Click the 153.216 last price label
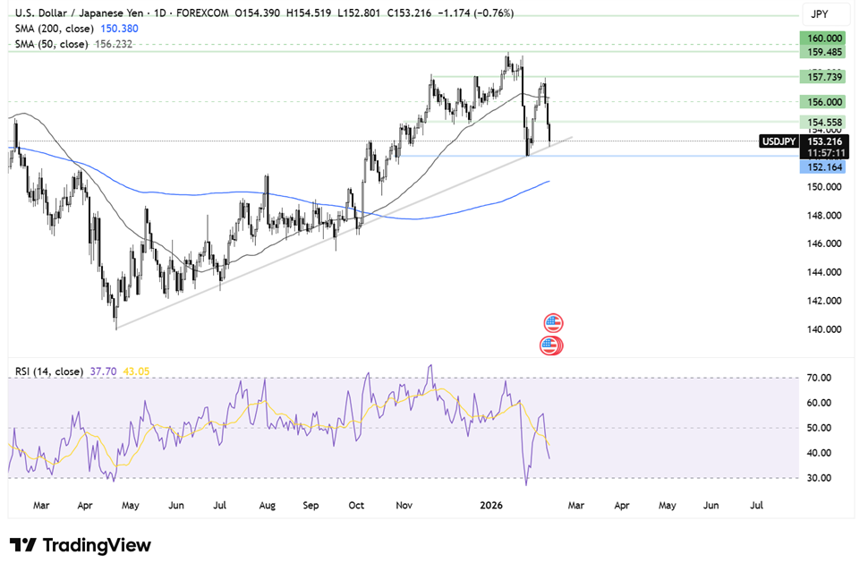 [x=824, y=141]
